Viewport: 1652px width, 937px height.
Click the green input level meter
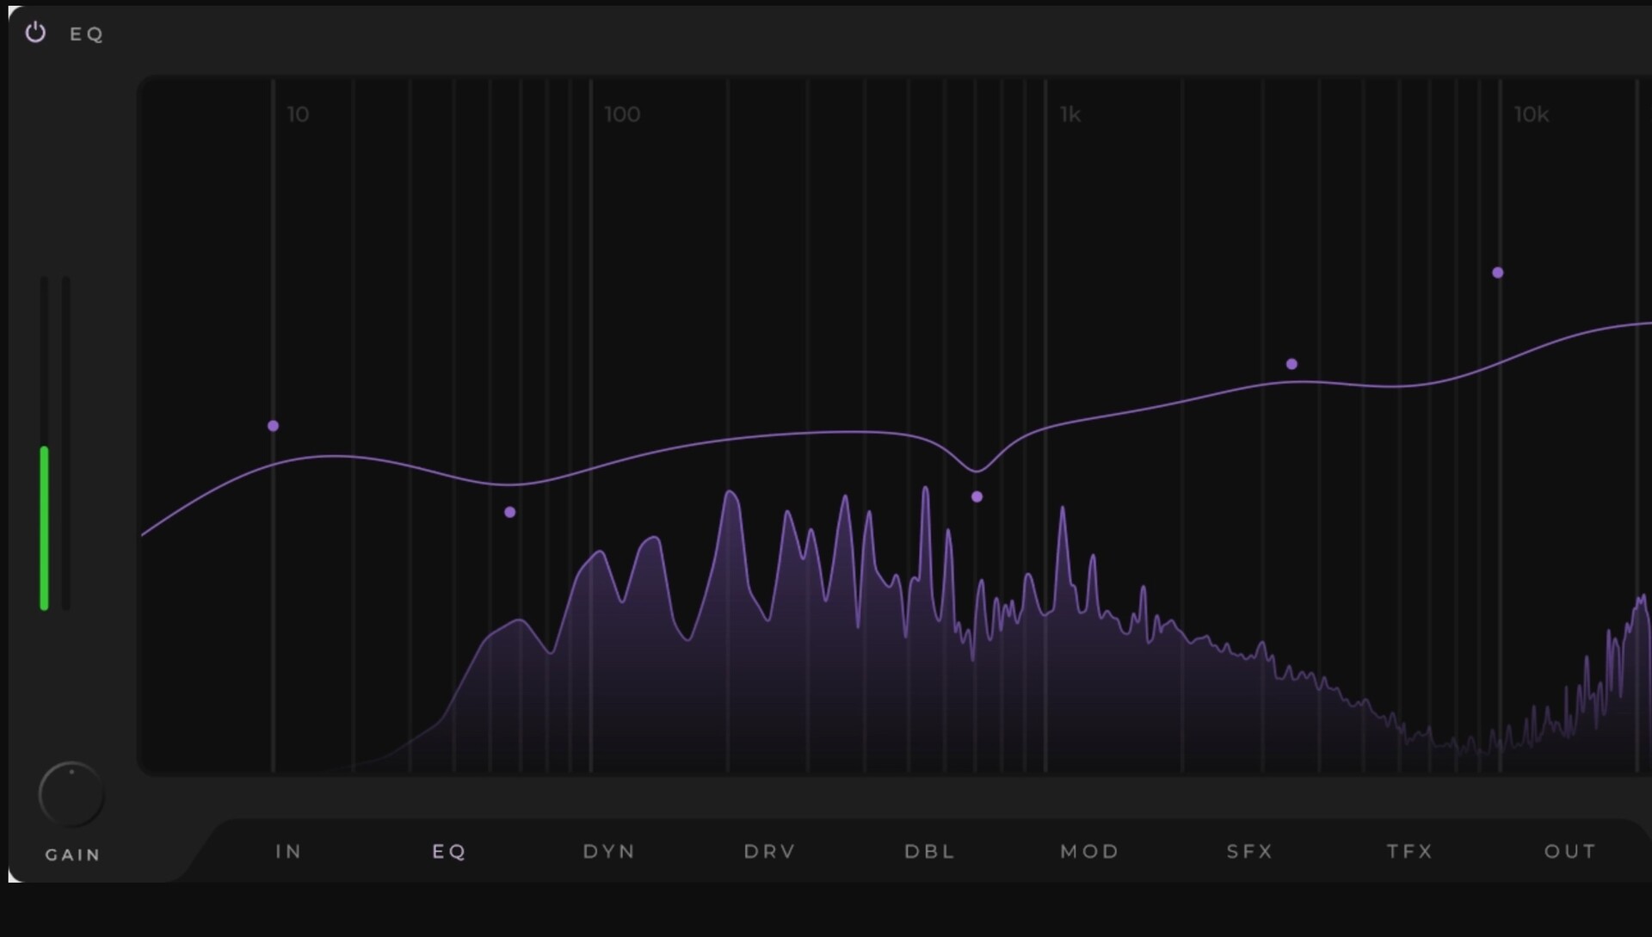[x=44, y=527]
